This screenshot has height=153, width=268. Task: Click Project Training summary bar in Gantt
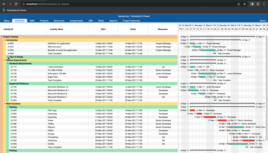tap(222, 37)
